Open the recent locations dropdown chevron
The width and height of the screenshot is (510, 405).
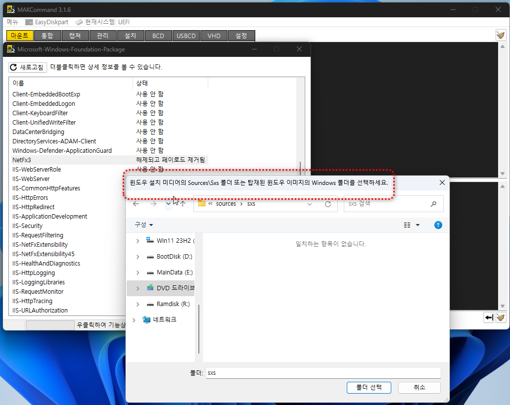pos(168,204)
